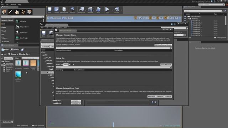
Task: Open the Edit menu in main editor
Action: point(7,5)
